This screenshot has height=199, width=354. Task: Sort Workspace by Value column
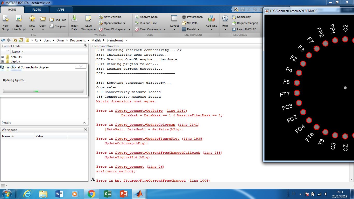click(x=51, y=136)
